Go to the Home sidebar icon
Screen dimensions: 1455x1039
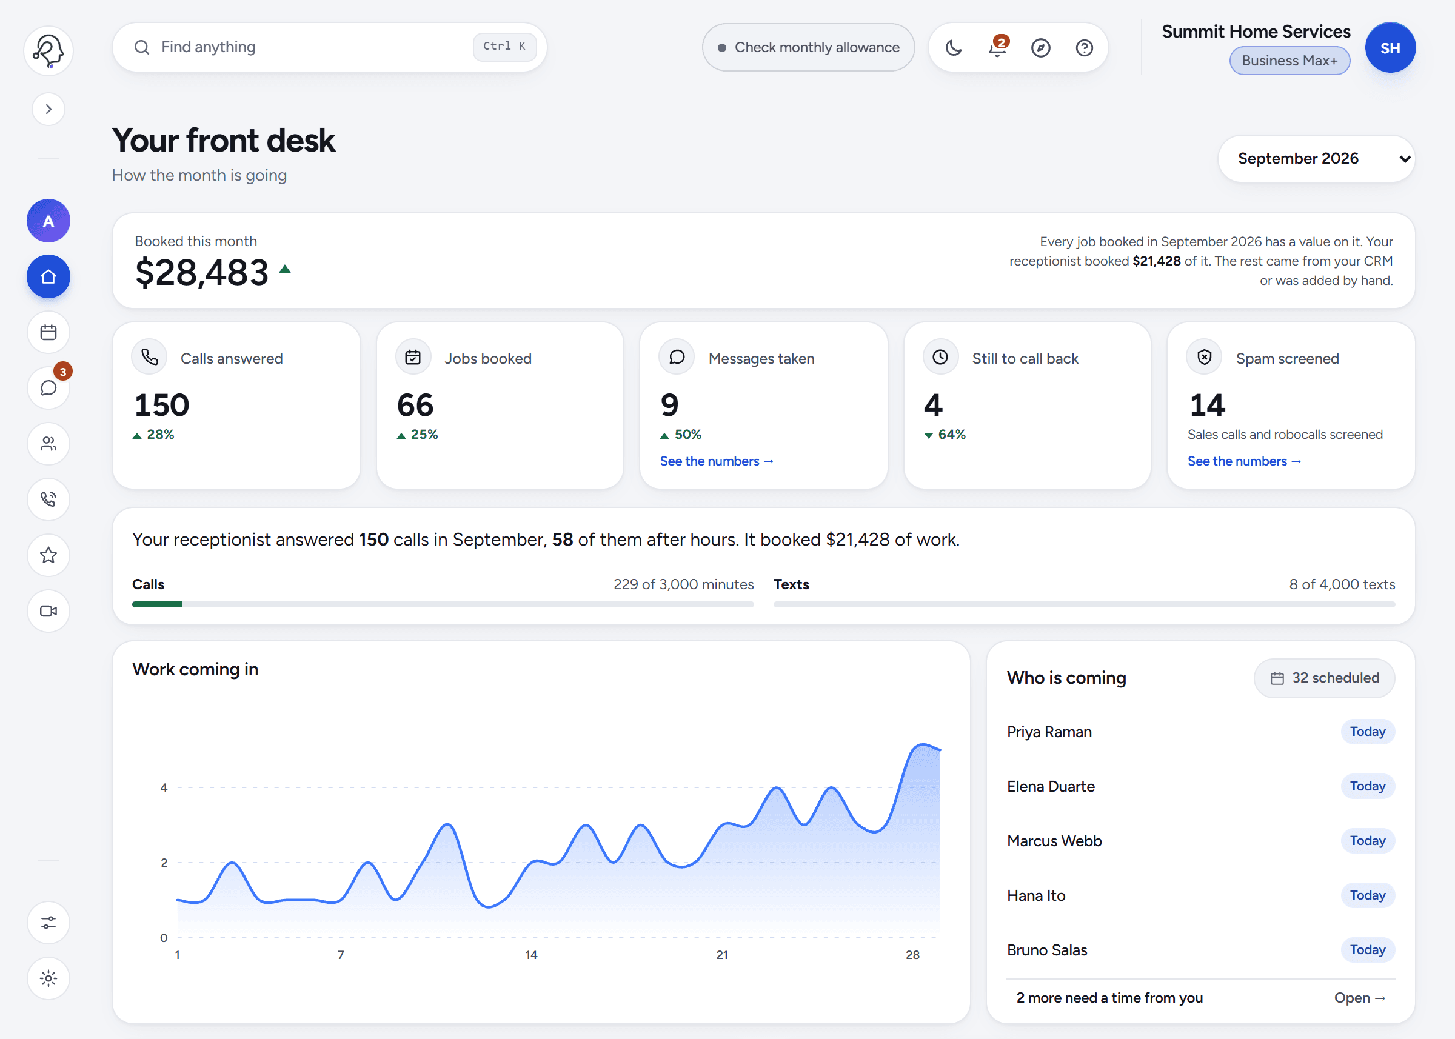[48, 276]
